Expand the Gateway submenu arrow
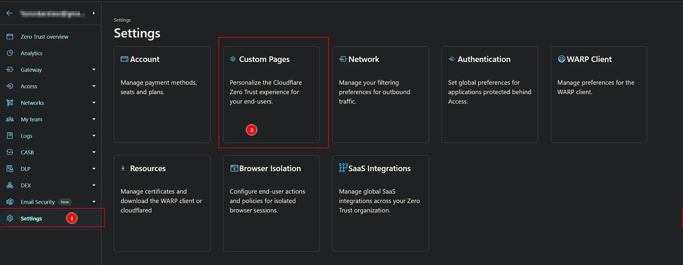The height and width of the screenshot is (265, 683). (94, 70)
